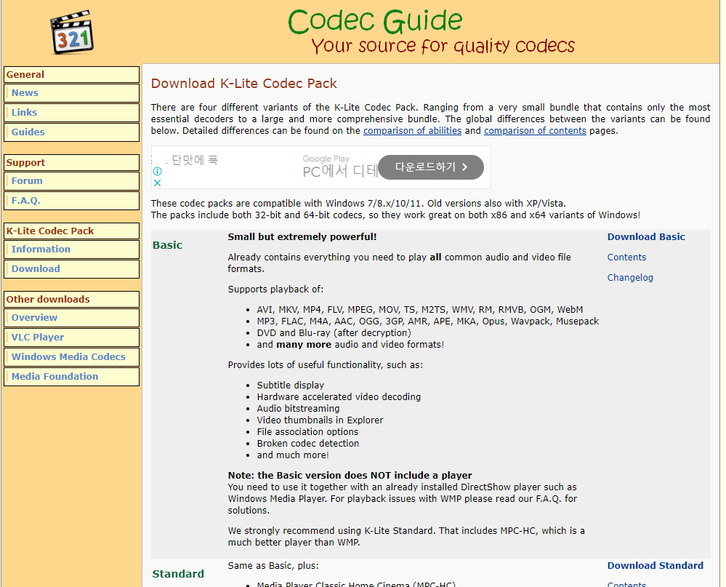
Task: Click the K-Lite Codec Pack section header
Action: 71,231
